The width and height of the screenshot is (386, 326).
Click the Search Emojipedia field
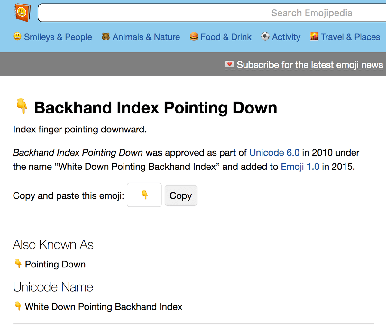tap(212, 13)
